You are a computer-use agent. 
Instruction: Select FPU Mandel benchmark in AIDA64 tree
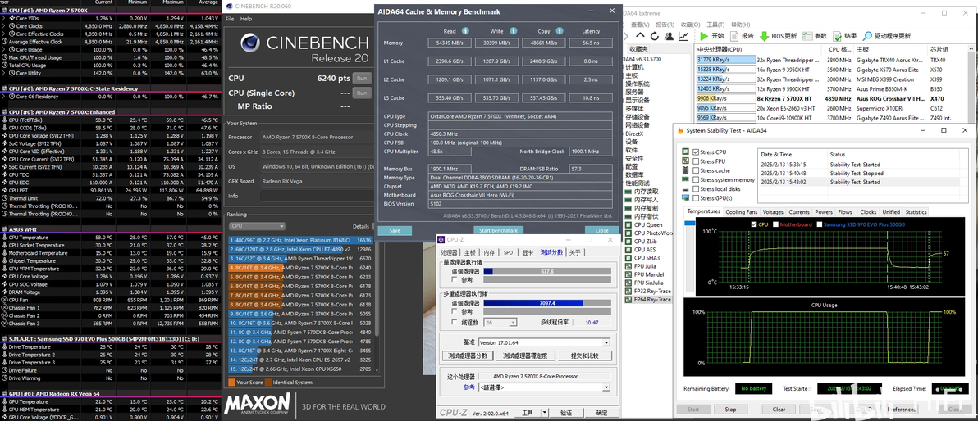pos(645,274)
